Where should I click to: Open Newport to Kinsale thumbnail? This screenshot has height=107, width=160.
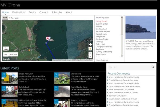(x=62, y=103)
